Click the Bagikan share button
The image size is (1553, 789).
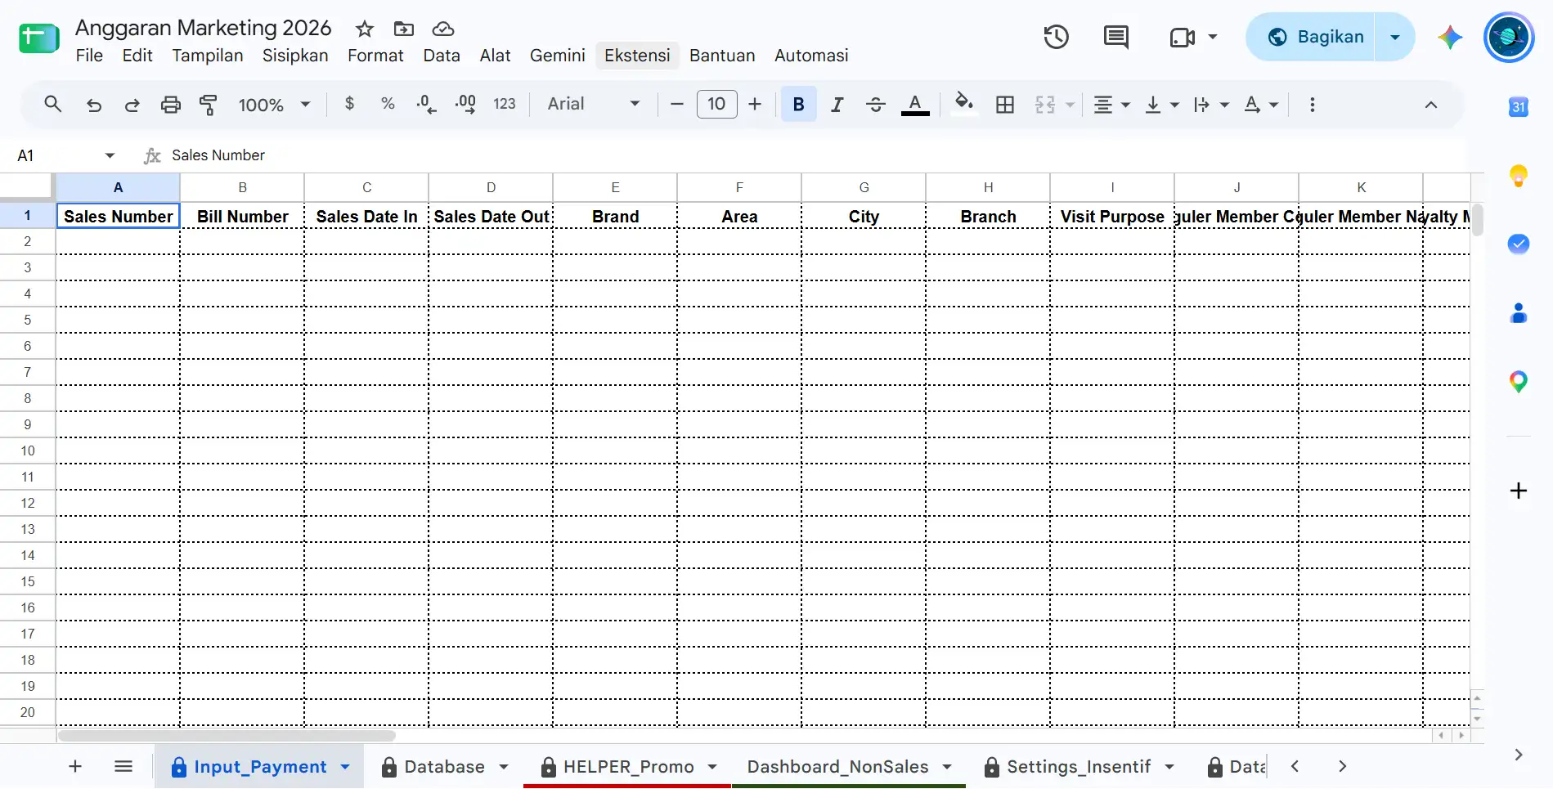(1311, 37)
